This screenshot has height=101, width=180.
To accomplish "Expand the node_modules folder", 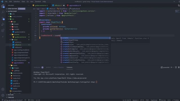I will coord(17,17).
